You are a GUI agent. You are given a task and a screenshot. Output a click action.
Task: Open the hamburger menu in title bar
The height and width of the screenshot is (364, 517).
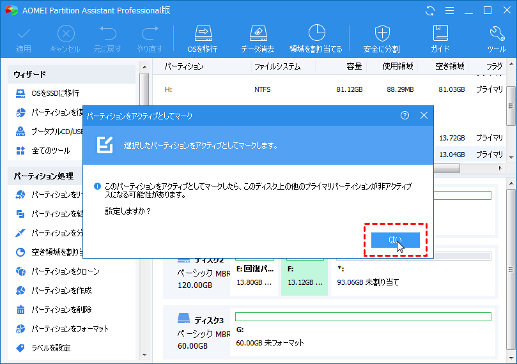tap(449, 11)
